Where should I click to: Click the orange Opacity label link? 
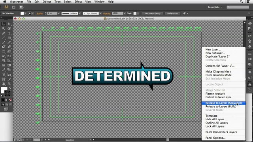107,13
